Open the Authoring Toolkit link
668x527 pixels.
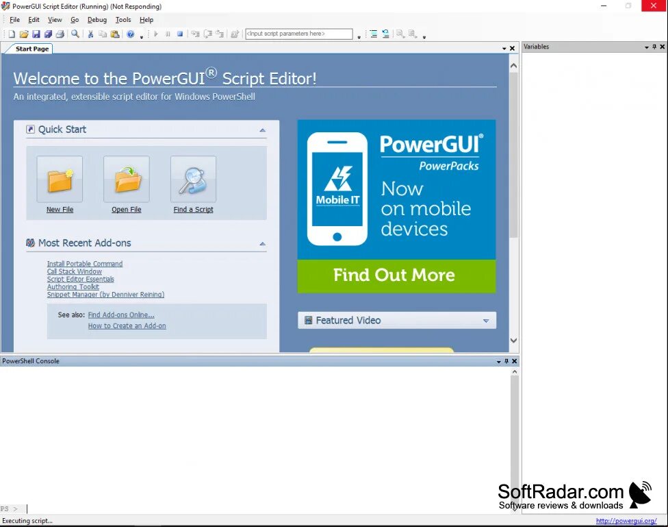pyautogui.click(x=73, y=286)
